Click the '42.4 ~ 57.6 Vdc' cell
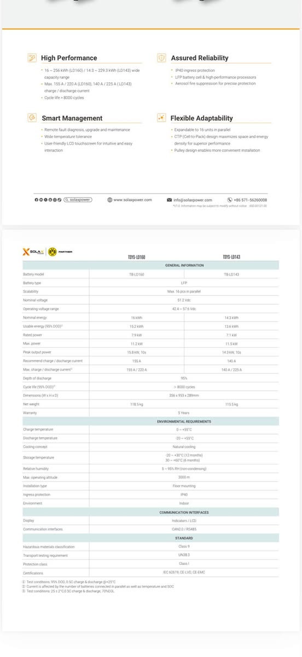 184,309
